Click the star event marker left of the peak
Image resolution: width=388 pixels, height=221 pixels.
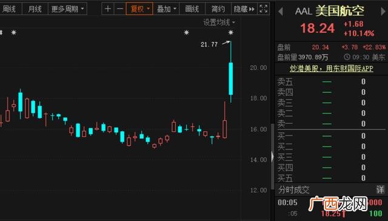pyautogui.click(x=187, y=32)
